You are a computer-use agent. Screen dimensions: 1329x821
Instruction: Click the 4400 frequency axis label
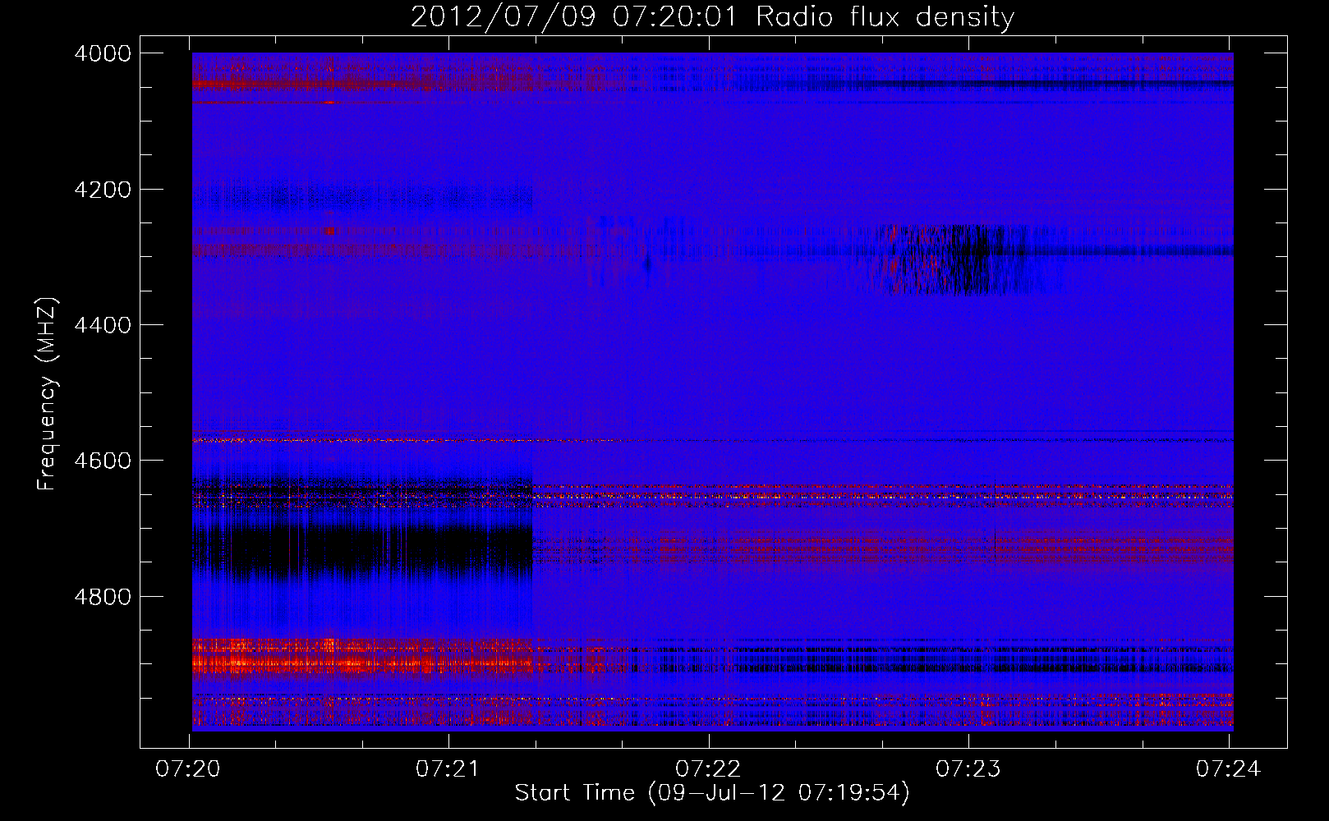tap(103, 325)
